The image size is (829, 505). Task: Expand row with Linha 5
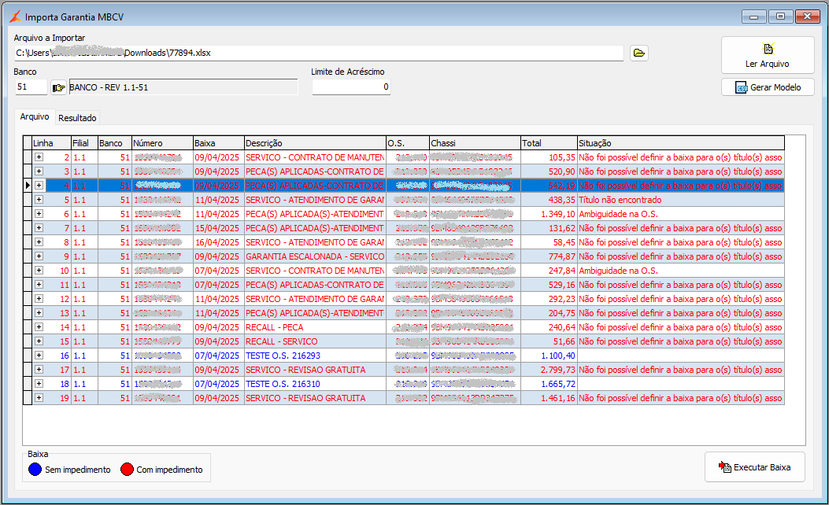click(x=39, y=200)
